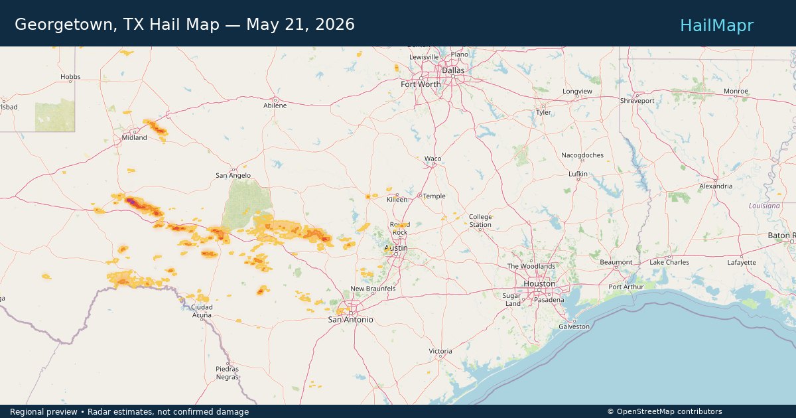This screenshot has width=796, height=418.
Task: Select the Fort Worth city label
Action: pyautogui.click(x=421, y=84)
